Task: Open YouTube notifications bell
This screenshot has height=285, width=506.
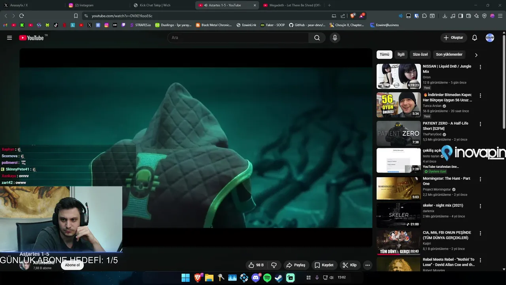Action: pos(475,38)
